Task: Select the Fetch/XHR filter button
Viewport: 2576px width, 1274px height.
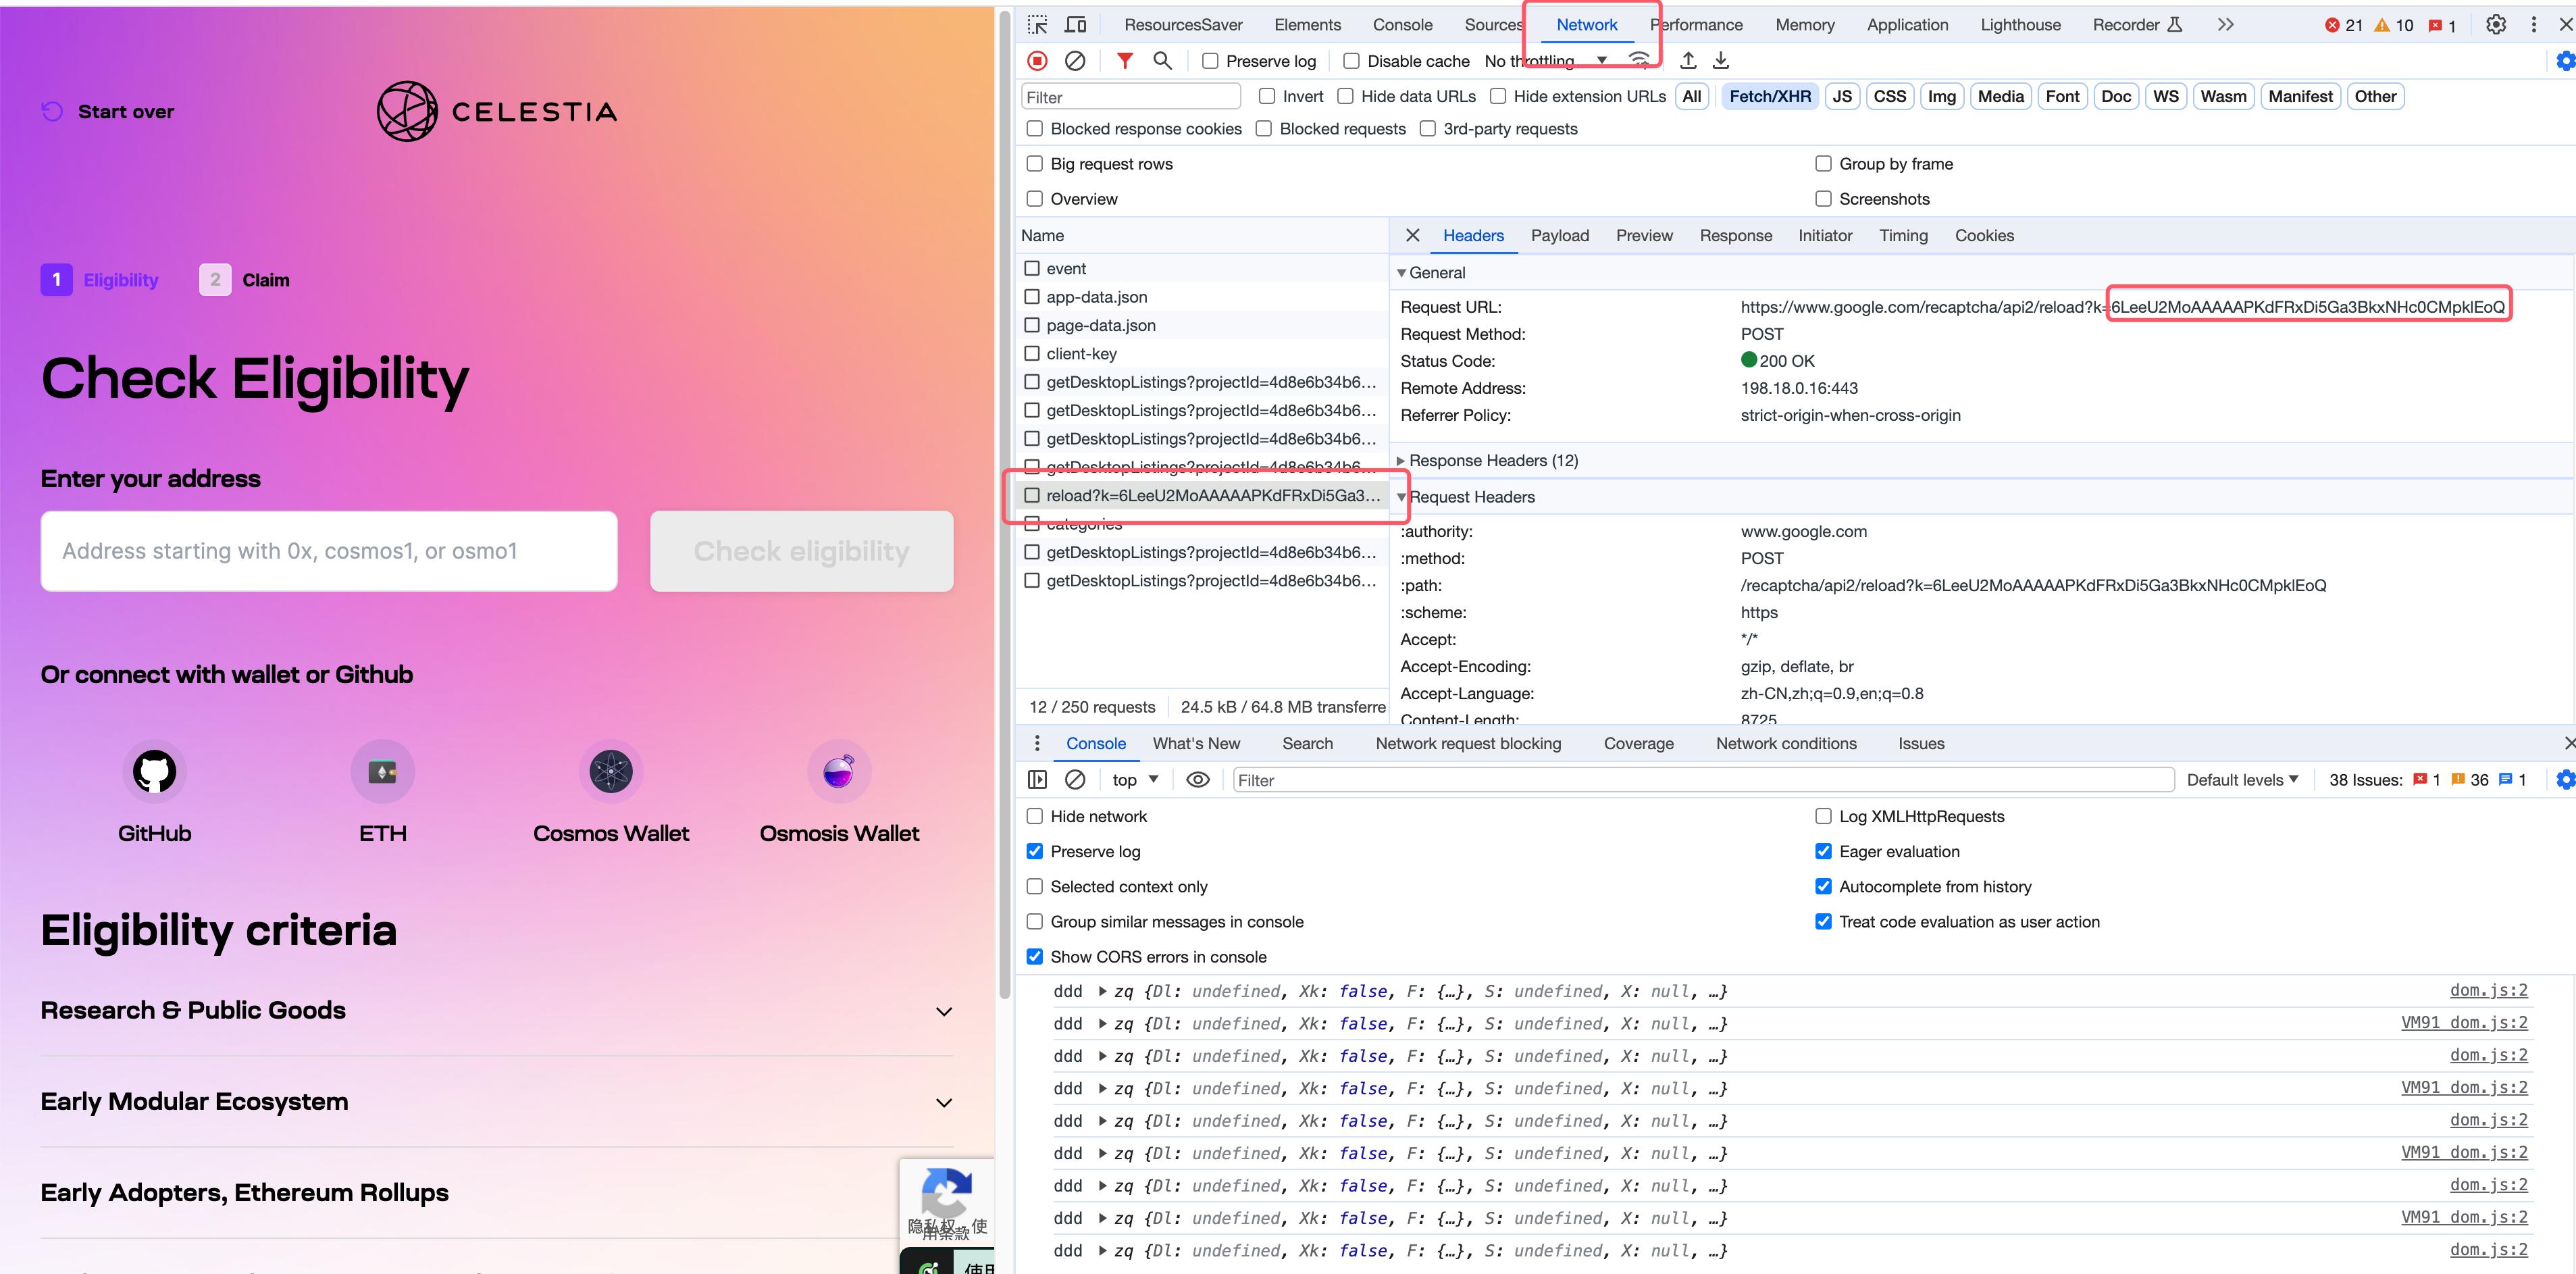Action: coord(1769,97)
